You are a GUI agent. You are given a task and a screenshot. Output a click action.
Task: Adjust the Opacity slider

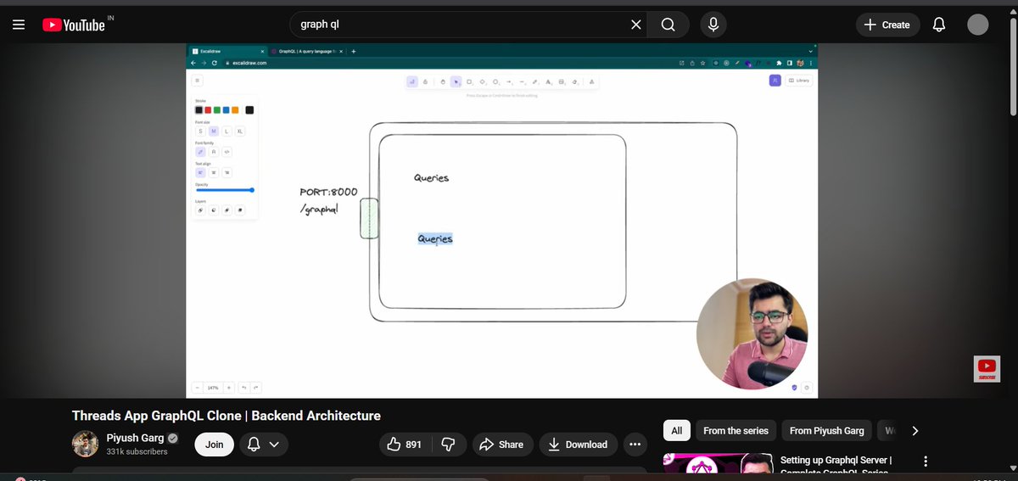[225, 190]
